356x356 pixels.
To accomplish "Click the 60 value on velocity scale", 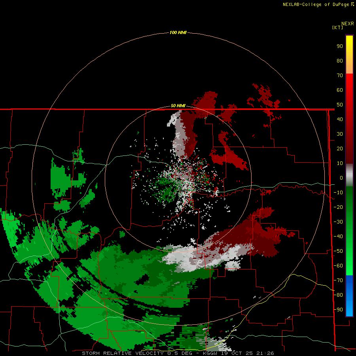I will click(340, 90).
